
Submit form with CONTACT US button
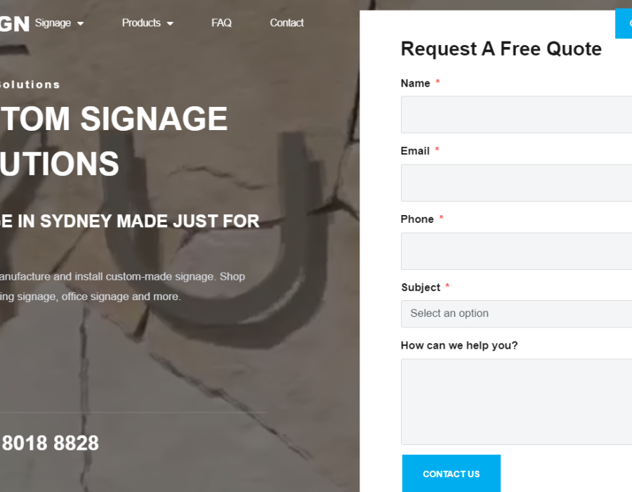[x=452, y=474]
